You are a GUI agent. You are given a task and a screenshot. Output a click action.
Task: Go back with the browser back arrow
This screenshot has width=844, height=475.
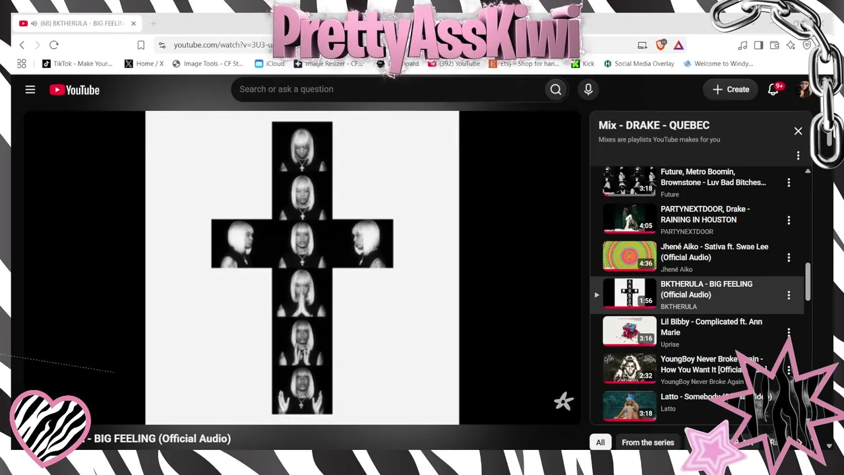(22, 45)
